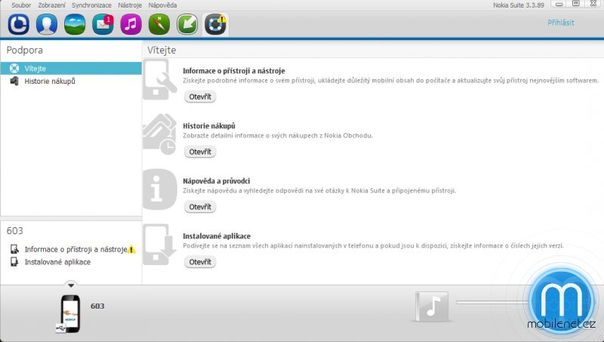The height and width of the screenshot is (342, 604).
Task: Open the Music note toolbar icon
Action: point(131,24)
